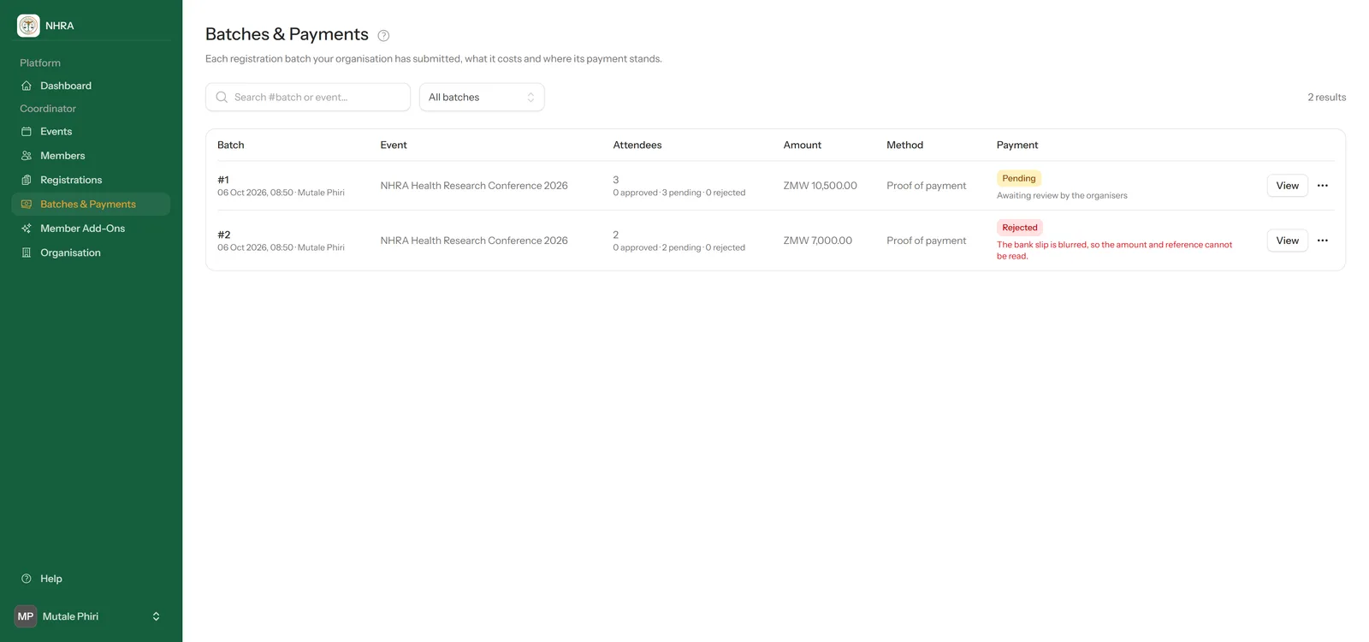
Task: Click "0 approved · 2 pending · 0 rejected" summary
Action: (x=679, y=247)
